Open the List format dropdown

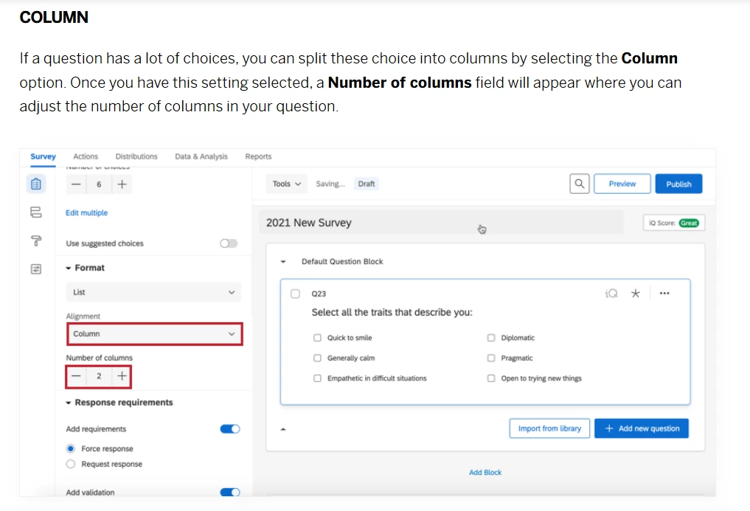click(153, 293)
